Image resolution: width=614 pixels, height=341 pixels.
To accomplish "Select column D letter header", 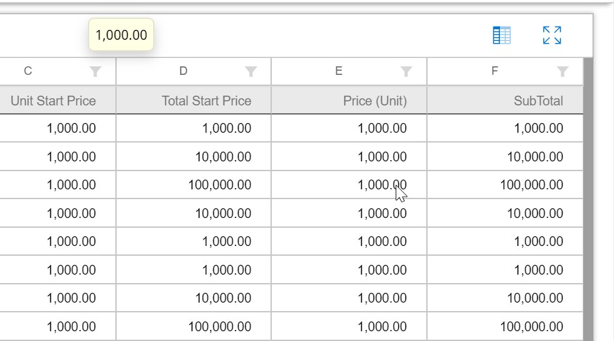I will pos(183,72).
